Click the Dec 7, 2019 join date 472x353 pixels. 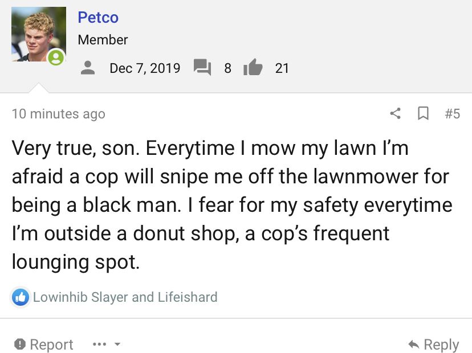click(145, 68)
